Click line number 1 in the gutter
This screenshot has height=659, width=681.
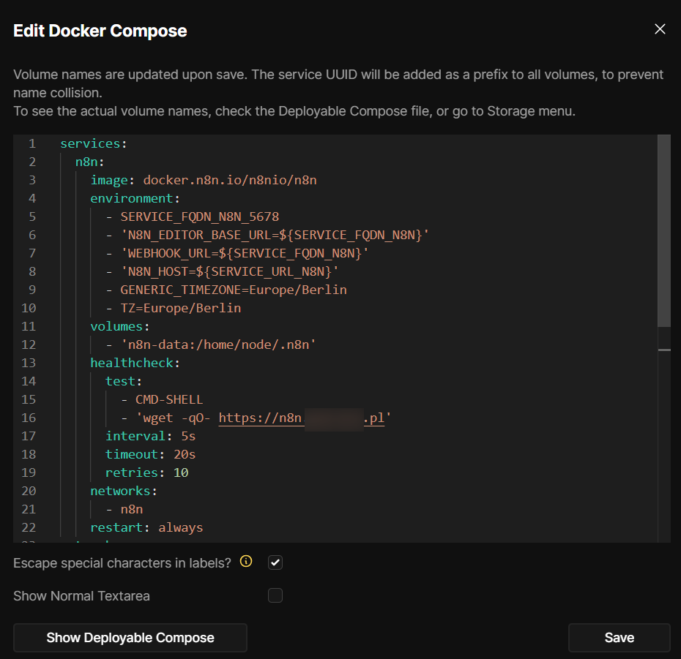tap(32, 144)
